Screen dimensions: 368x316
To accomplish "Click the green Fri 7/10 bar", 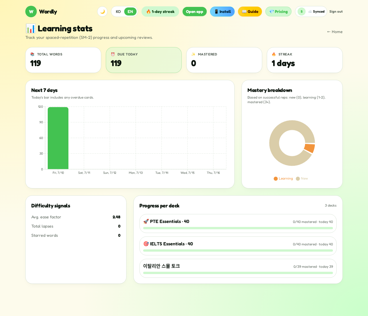I will [58, 138].
